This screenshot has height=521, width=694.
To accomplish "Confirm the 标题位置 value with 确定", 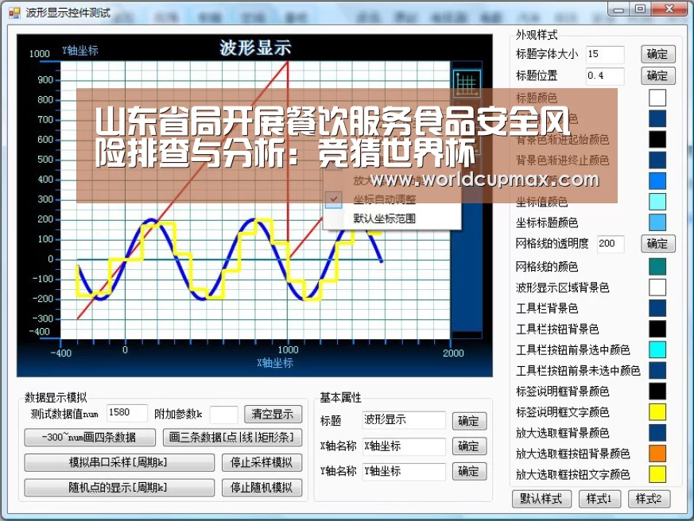I will (657, 75).
